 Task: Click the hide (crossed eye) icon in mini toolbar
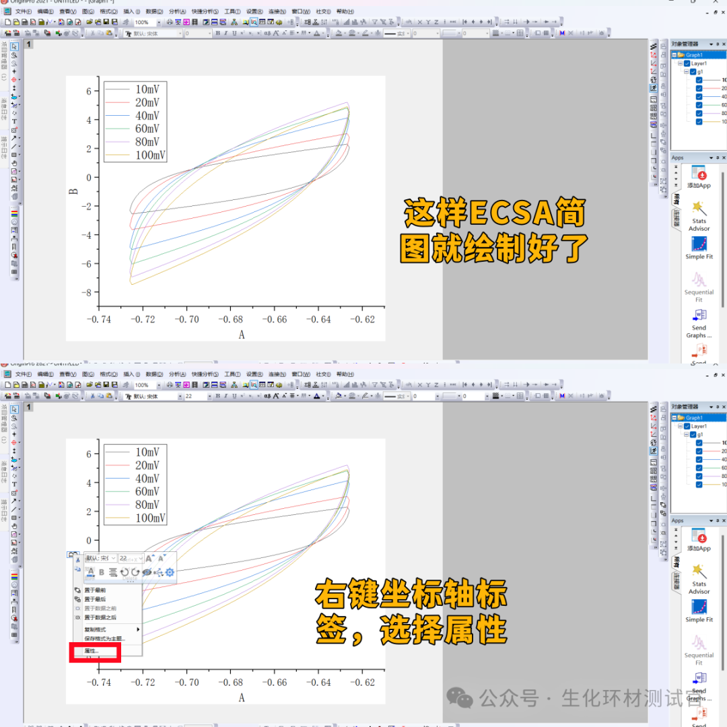coord(147,572)
